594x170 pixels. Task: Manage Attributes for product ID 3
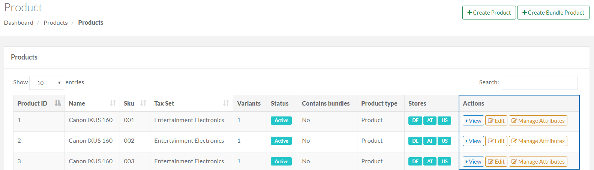coord(538,162)
